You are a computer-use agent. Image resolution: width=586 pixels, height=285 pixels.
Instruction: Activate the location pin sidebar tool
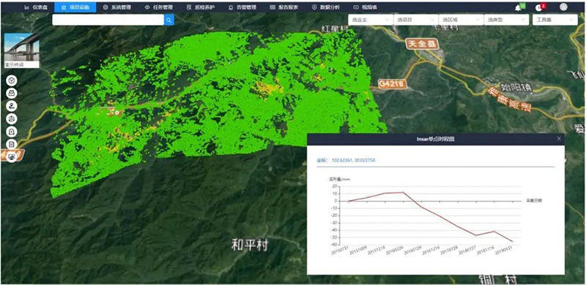(x=12, y=106)
